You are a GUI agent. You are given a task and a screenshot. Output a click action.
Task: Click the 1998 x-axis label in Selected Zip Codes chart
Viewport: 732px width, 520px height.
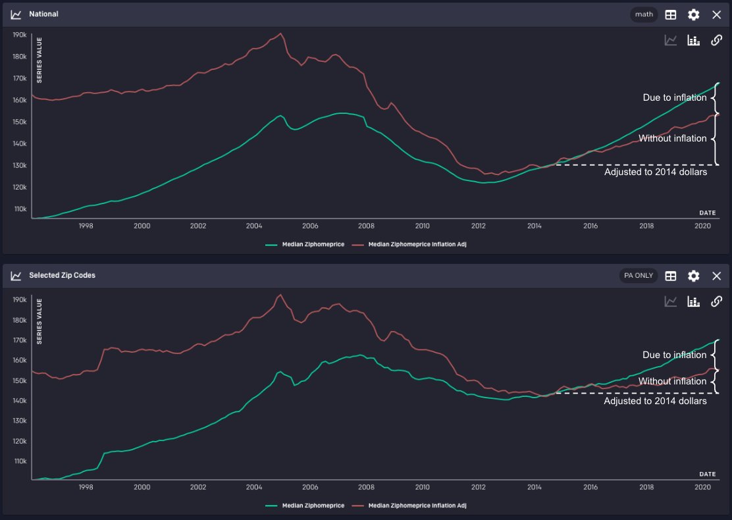86,487
